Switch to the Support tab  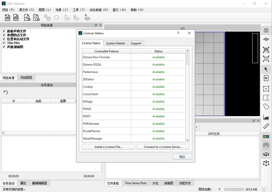[136, 43]
